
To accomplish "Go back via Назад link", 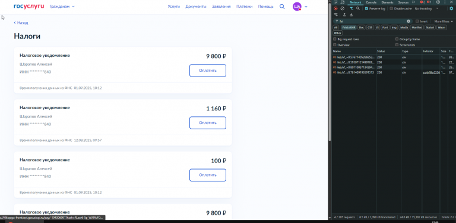I will point(21,23).
